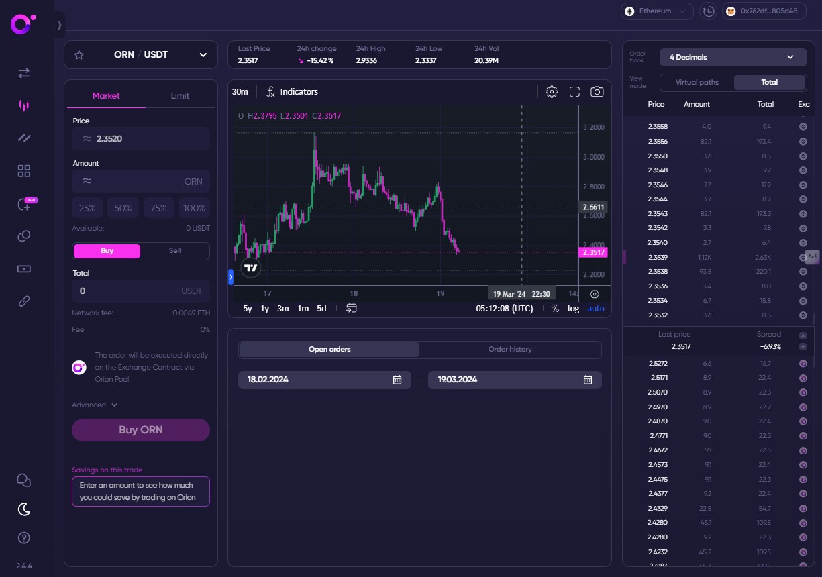
Task: Switch order side to Sell
Action: coord(174,251)
